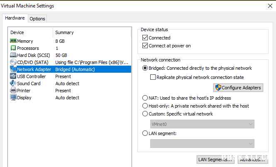Uncheck the Connected checkbox
The width and height of the screenshot is (276, 167).
coord(145,38)
